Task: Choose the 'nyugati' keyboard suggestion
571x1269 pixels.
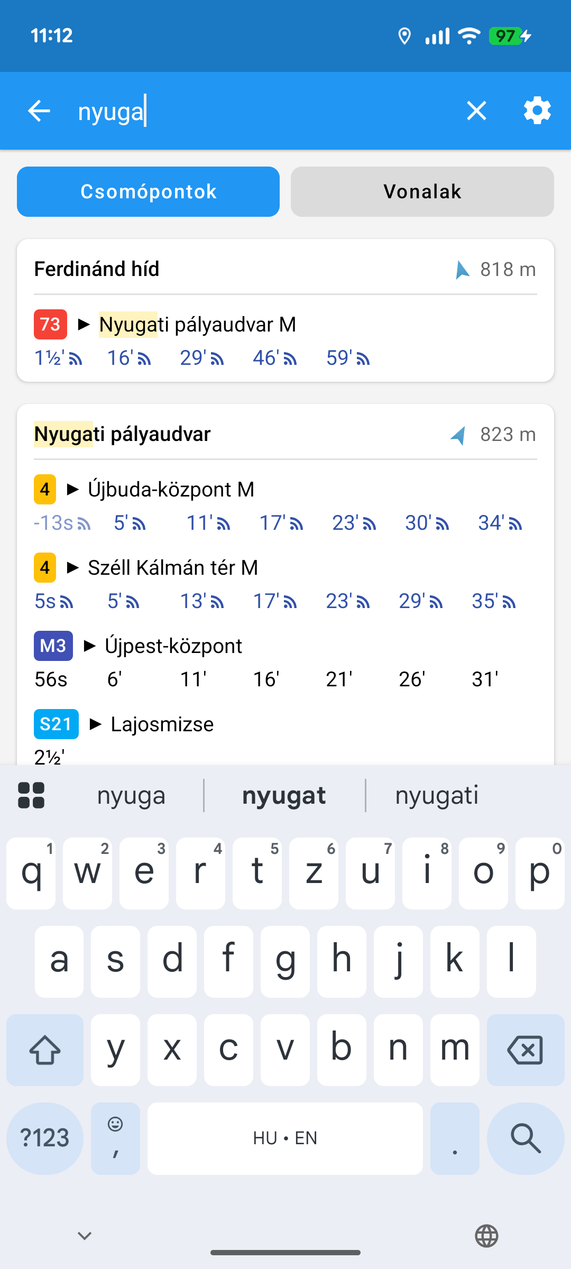Action: pos(437,796)
